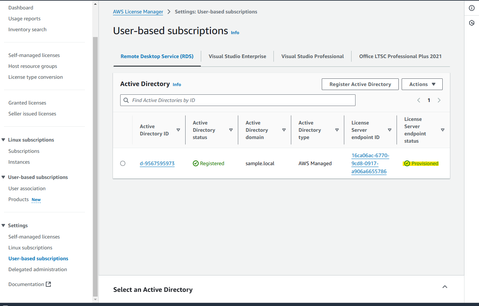The width and height of the screenshot is (479, 306).
Task: Open Products in sidebar
Action: tap(19, 199)
